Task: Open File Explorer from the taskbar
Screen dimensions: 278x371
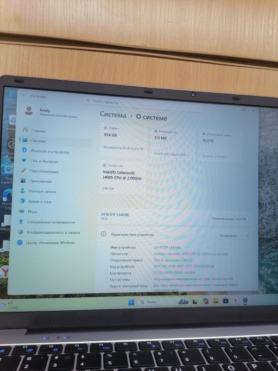Action: pos(215,301)
